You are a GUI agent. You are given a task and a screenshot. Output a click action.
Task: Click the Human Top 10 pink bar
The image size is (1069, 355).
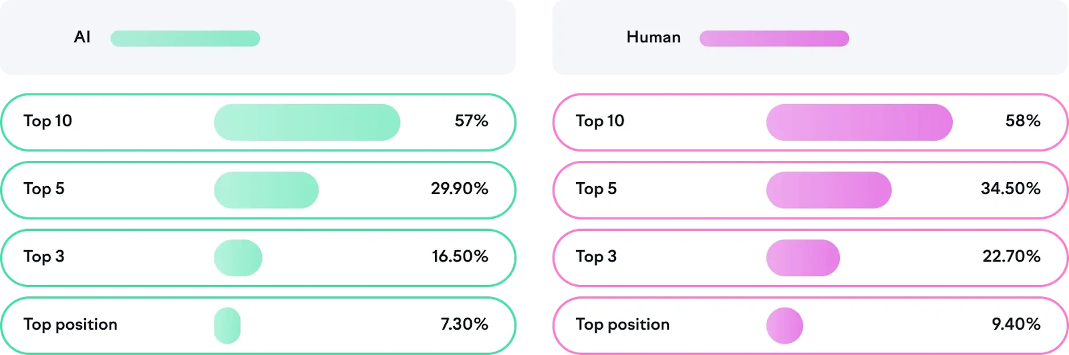point(859,122)
